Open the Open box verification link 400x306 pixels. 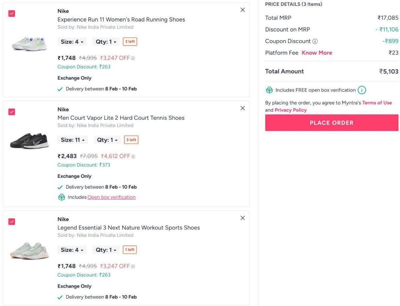111,197
